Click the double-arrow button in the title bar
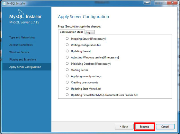180x134 pixels. click(147, 3)
